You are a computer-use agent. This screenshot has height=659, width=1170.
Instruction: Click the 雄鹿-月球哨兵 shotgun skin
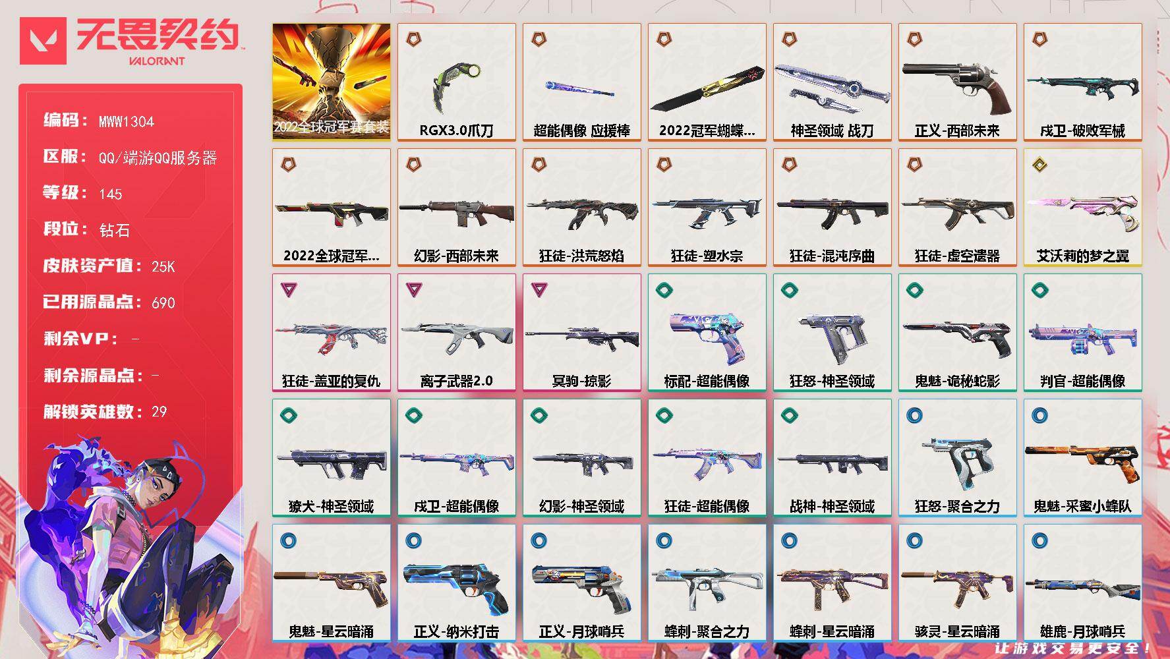tap(1082, 583)
